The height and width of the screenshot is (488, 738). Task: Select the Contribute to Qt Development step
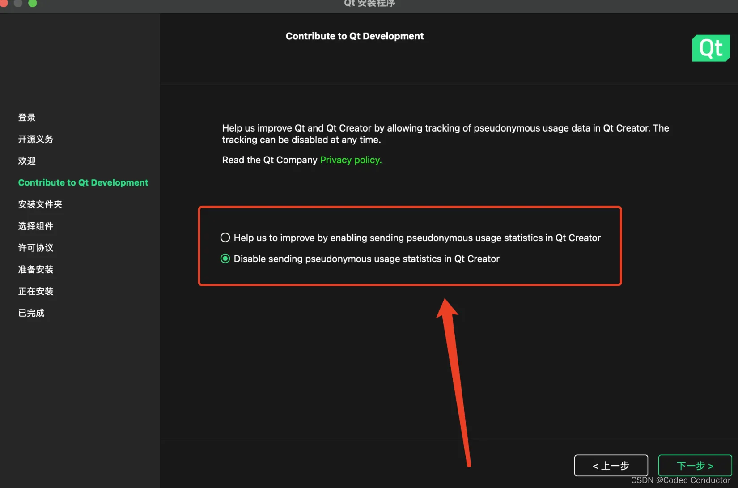83,182
